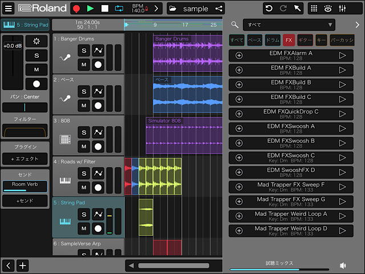Viewport: 365px width, 274px height.
Task: Expand the transport bar with the right chevron
Action: (156, 9)
